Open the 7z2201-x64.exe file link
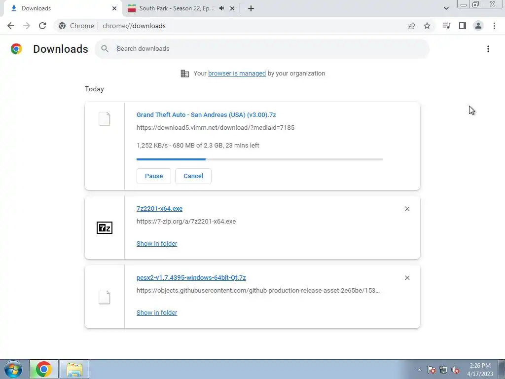Viewport: 505px width, 379px height. [159, 209]
